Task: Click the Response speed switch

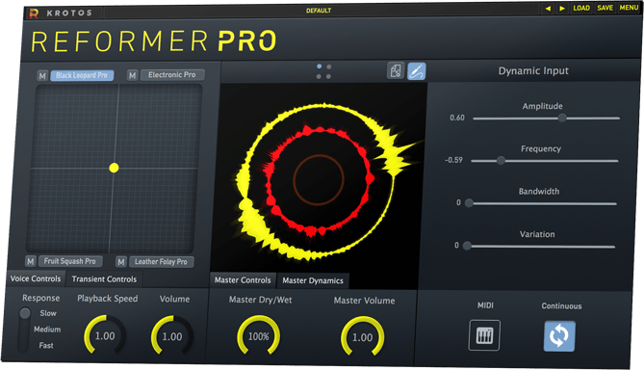Action: tap(24, 330)
